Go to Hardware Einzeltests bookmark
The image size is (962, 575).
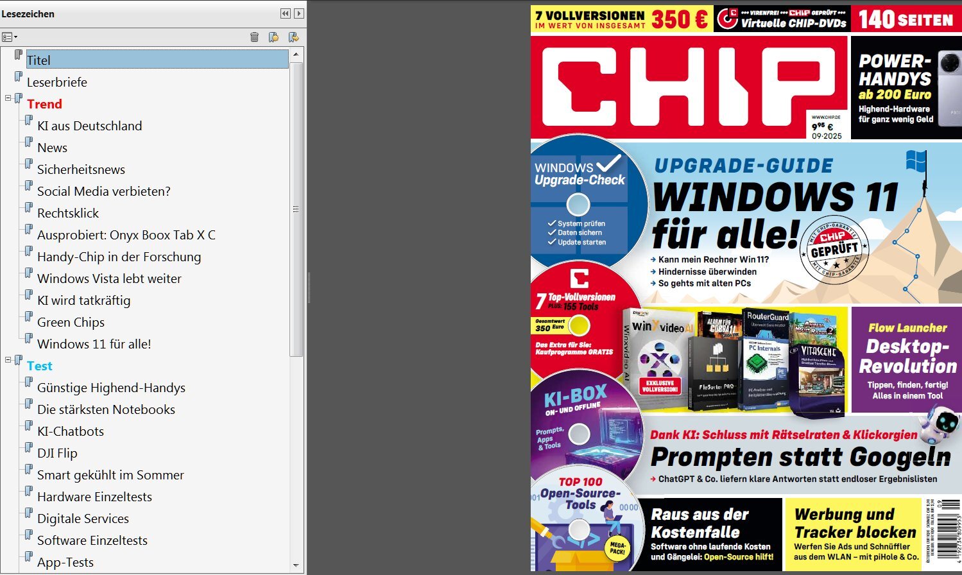pyautogui.click(x=94, y=497)
